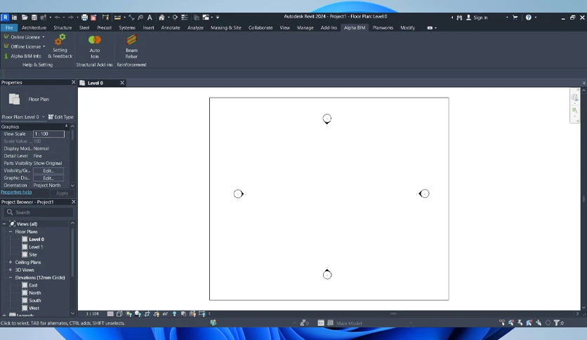Click Edit button for Visibility/Graphics

48,171
